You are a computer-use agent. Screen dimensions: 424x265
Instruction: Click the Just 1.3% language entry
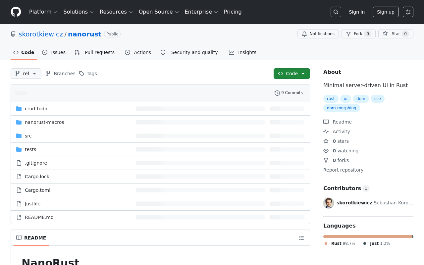click(377, 243)
